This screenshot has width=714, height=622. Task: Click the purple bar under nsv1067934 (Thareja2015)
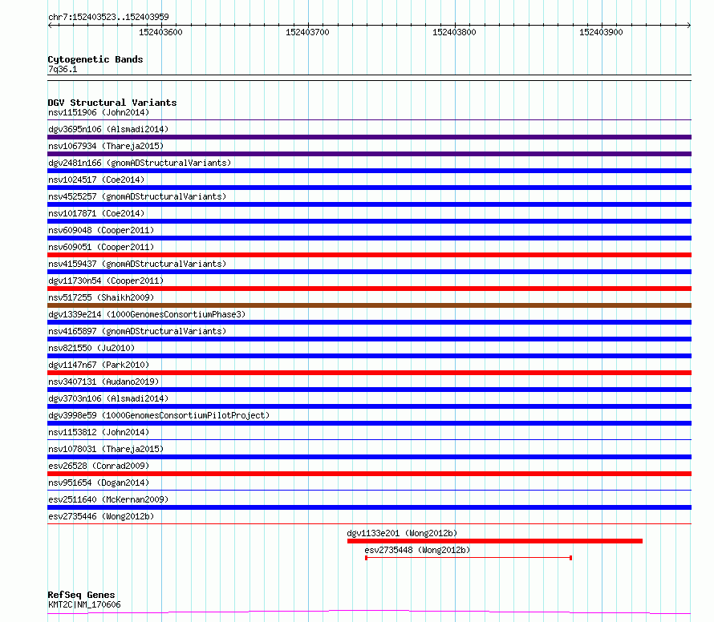[x=369, y=154]
